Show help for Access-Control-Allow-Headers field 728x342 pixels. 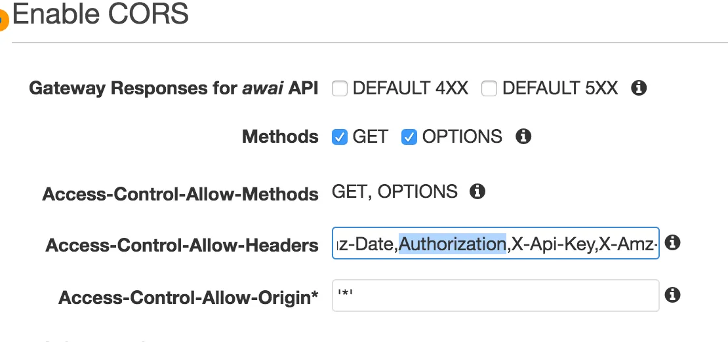coord(672,243)
